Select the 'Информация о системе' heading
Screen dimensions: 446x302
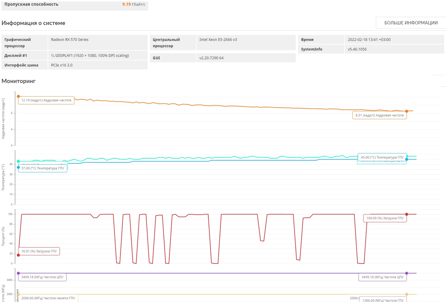tap(33, 23)
